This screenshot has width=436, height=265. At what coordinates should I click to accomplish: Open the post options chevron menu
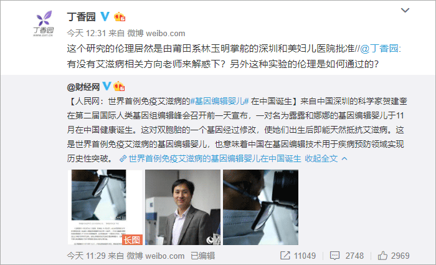(405, 11)
